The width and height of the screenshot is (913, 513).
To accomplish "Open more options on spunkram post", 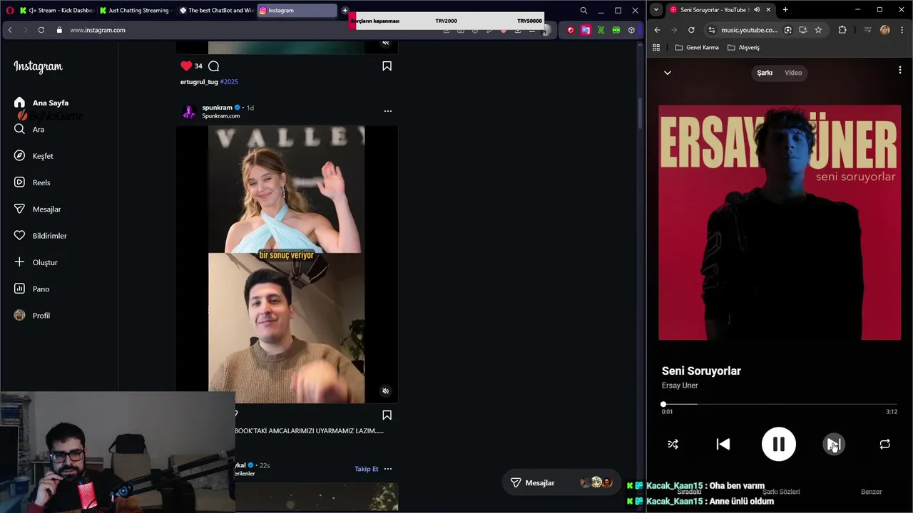I will (x=388, y=111).
